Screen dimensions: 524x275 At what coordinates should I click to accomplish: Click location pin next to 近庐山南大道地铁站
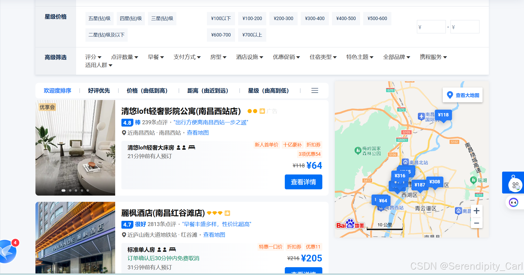[124, 235]
